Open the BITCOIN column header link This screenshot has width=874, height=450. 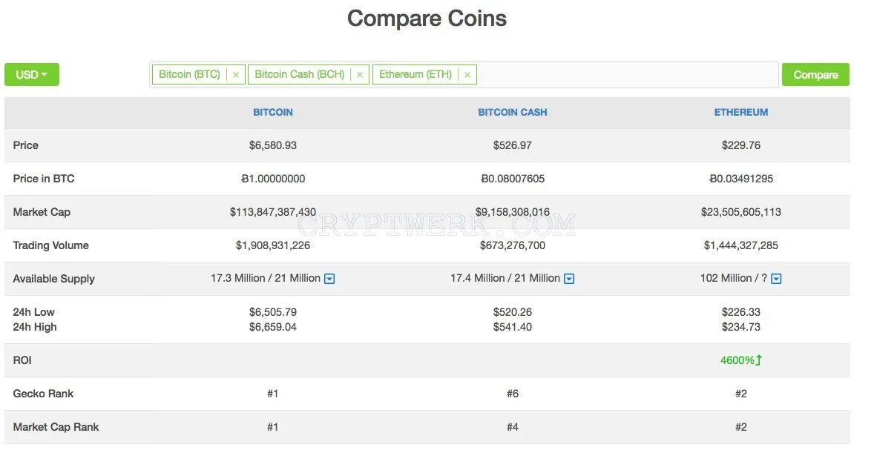click(272, 112)
